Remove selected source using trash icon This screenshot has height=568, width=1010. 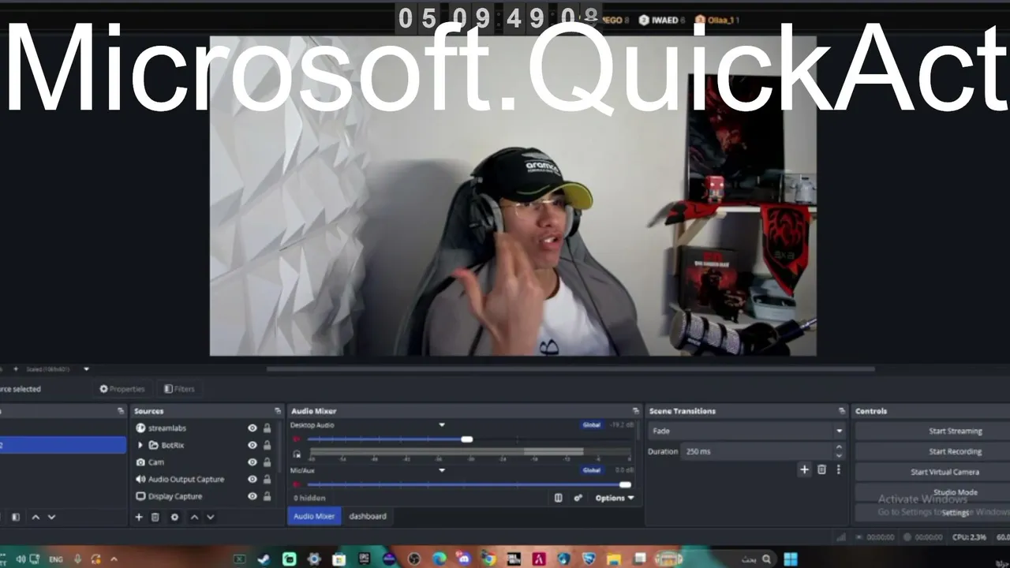pyautogui.click(x=155, y=518)
